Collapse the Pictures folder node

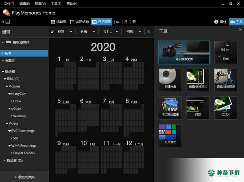[x=7, y=86]
